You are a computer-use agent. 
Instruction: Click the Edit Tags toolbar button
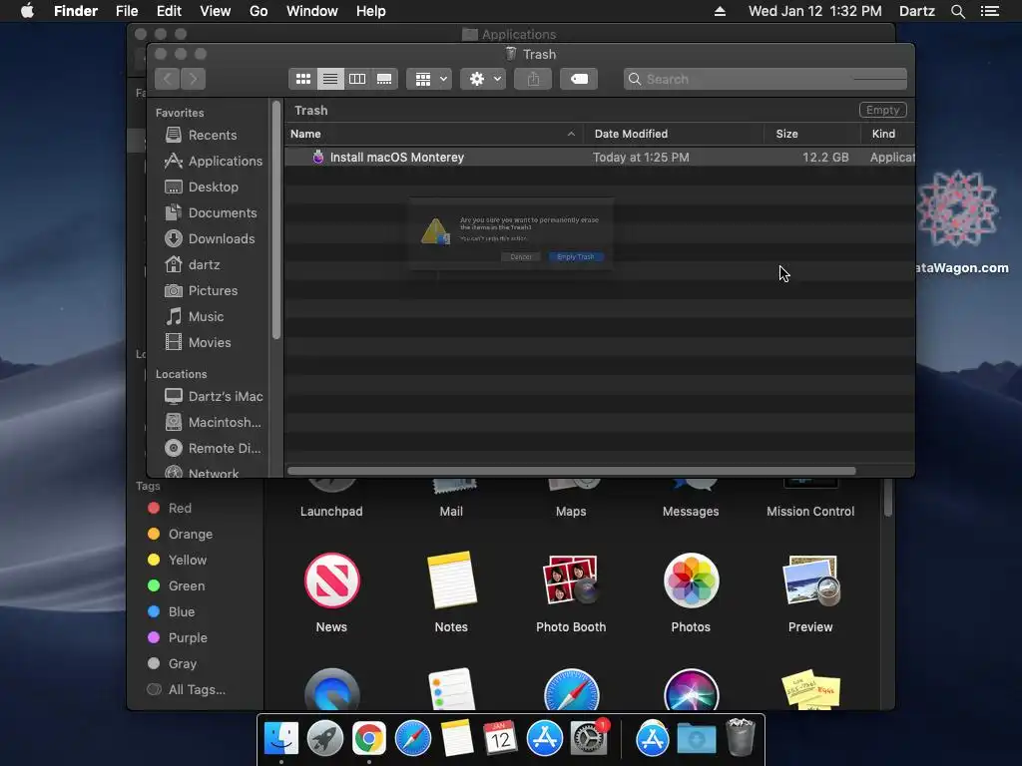point(579,79)
